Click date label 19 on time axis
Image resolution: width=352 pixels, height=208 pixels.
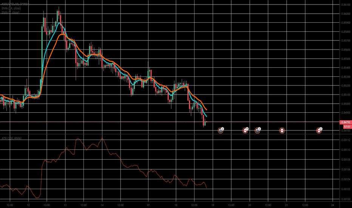tap(213, 205)
